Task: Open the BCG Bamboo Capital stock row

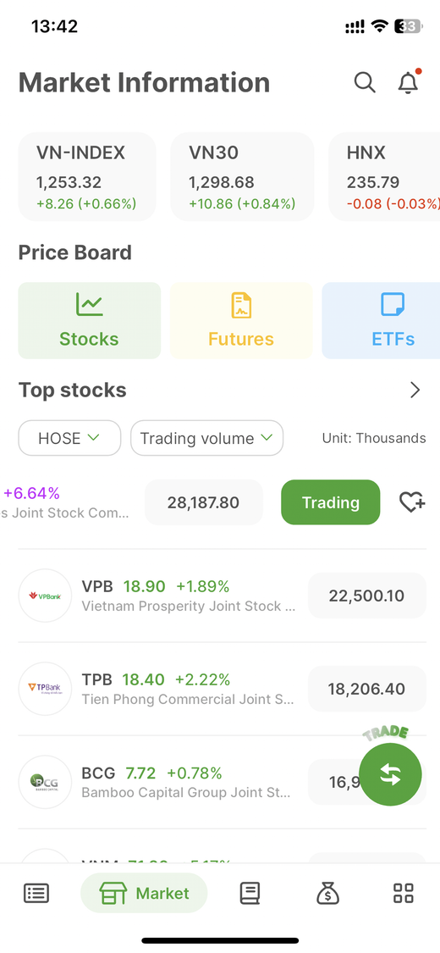Action: click(x=223, y=782)
